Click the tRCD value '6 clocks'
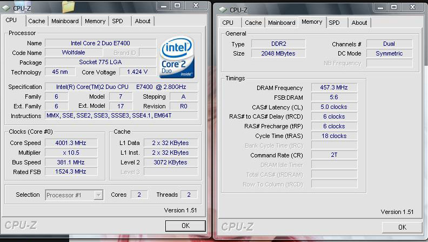Screen dimensions: 428x242 [334, 116]
